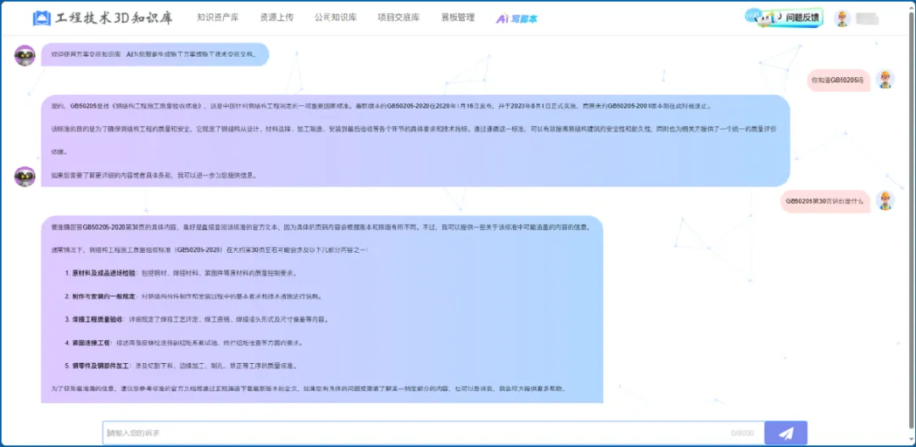Viewport: 916px width, 447px height.
Task: Click user avatar beside 你知道GB50205吗 message
Action: (885, 80)
